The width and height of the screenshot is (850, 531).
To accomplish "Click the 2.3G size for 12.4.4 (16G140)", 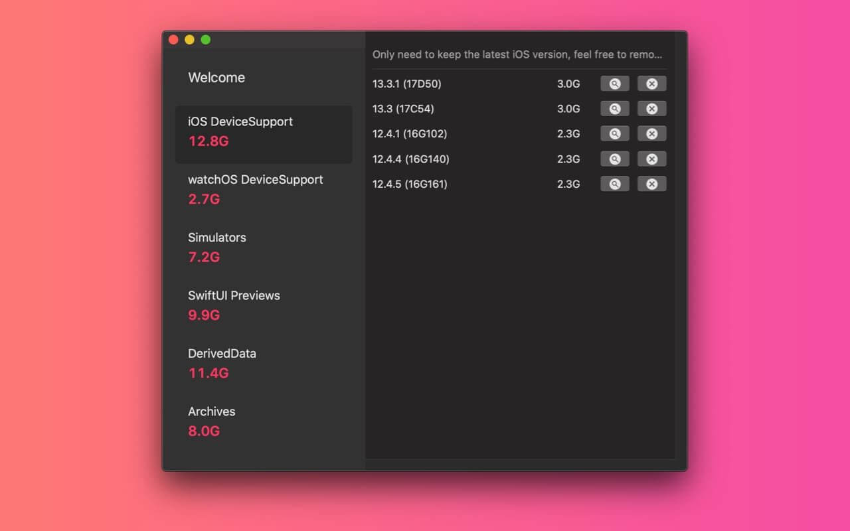I will 568,159.
